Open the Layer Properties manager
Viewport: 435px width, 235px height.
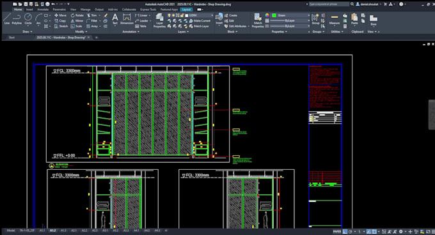[159, 20]
